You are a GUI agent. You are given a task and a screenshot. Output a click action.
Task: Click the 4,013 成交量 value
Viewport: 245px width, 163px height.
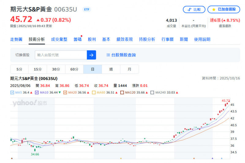point(171,21)
